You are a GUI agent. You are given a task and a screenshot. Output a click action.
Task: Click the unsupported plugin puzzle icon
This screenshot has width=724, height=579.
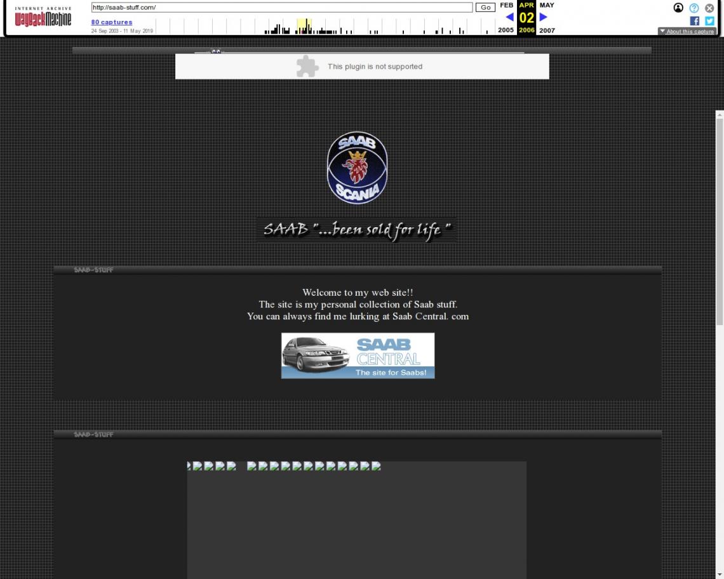click(307, 67)
